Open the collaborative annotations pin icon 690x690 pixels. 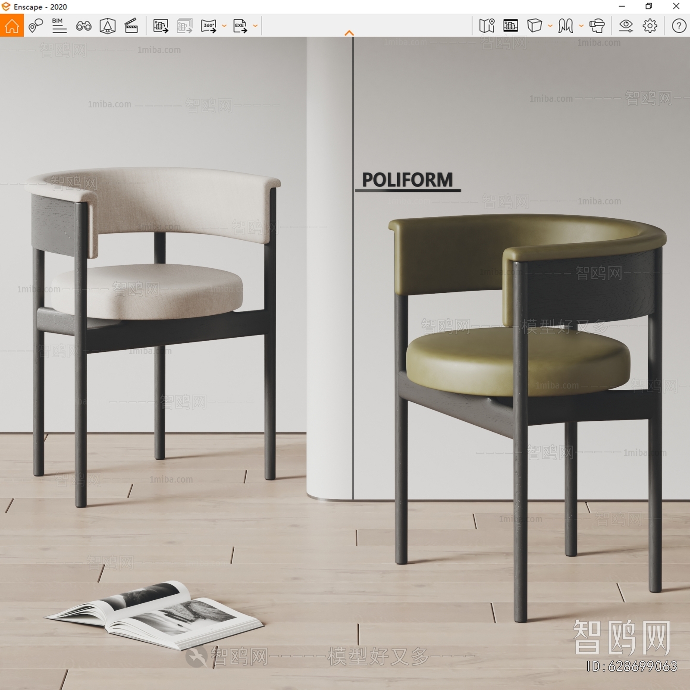coord(36,26)
